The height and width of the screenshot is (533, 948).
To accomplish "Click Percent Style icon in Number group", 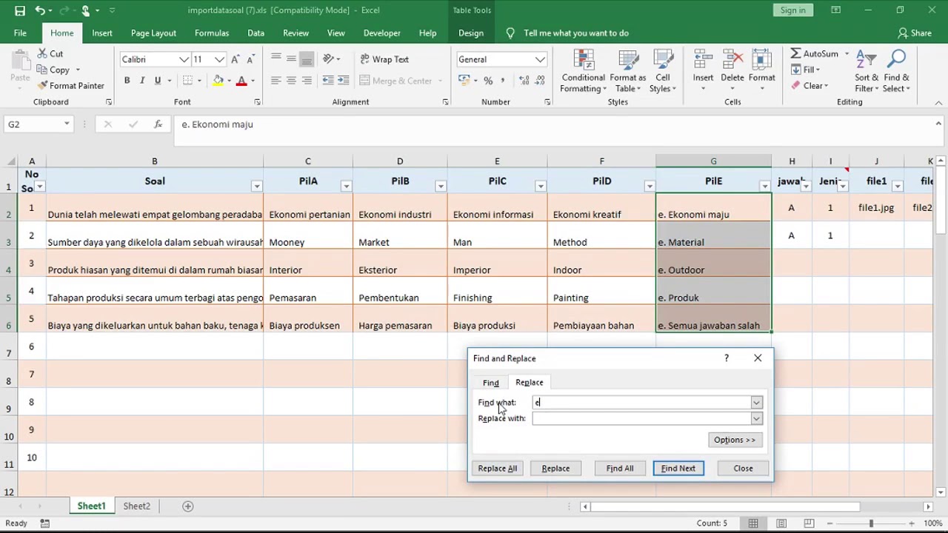I will coord(488,80).
